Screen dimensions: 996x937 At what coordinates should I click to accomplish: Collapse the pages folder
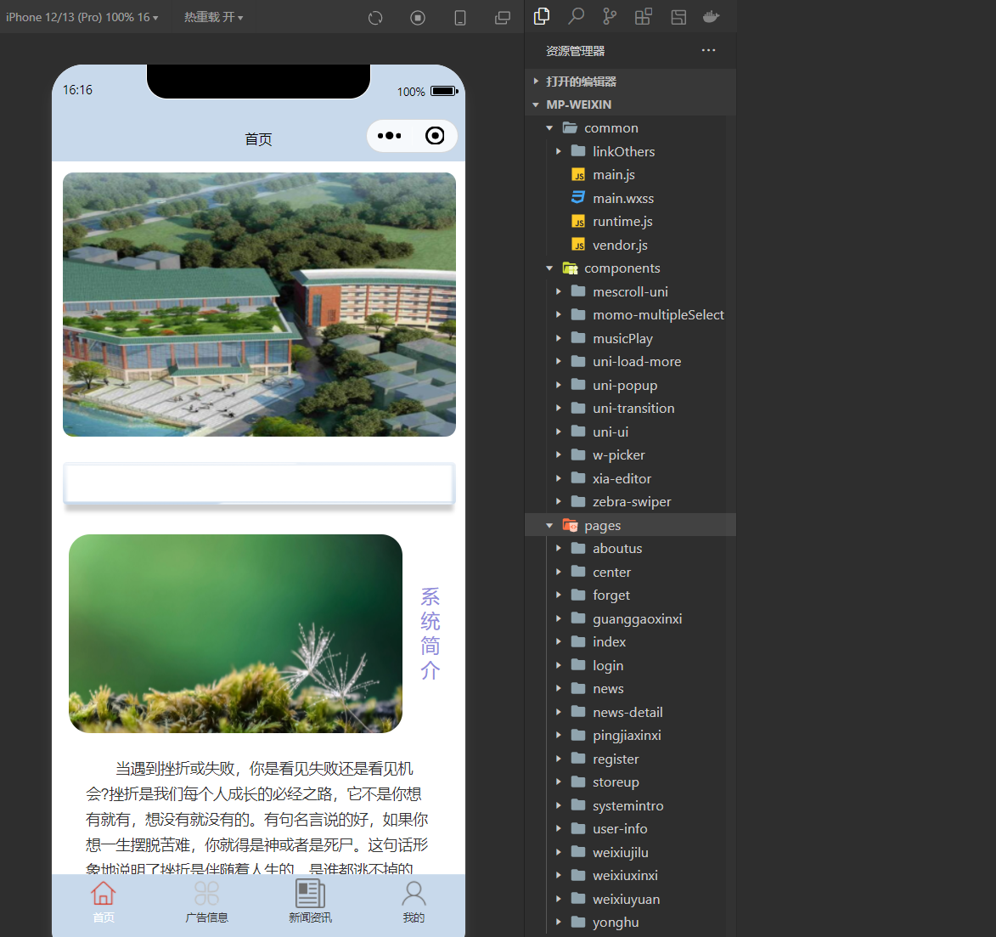(x=602, y=526)
